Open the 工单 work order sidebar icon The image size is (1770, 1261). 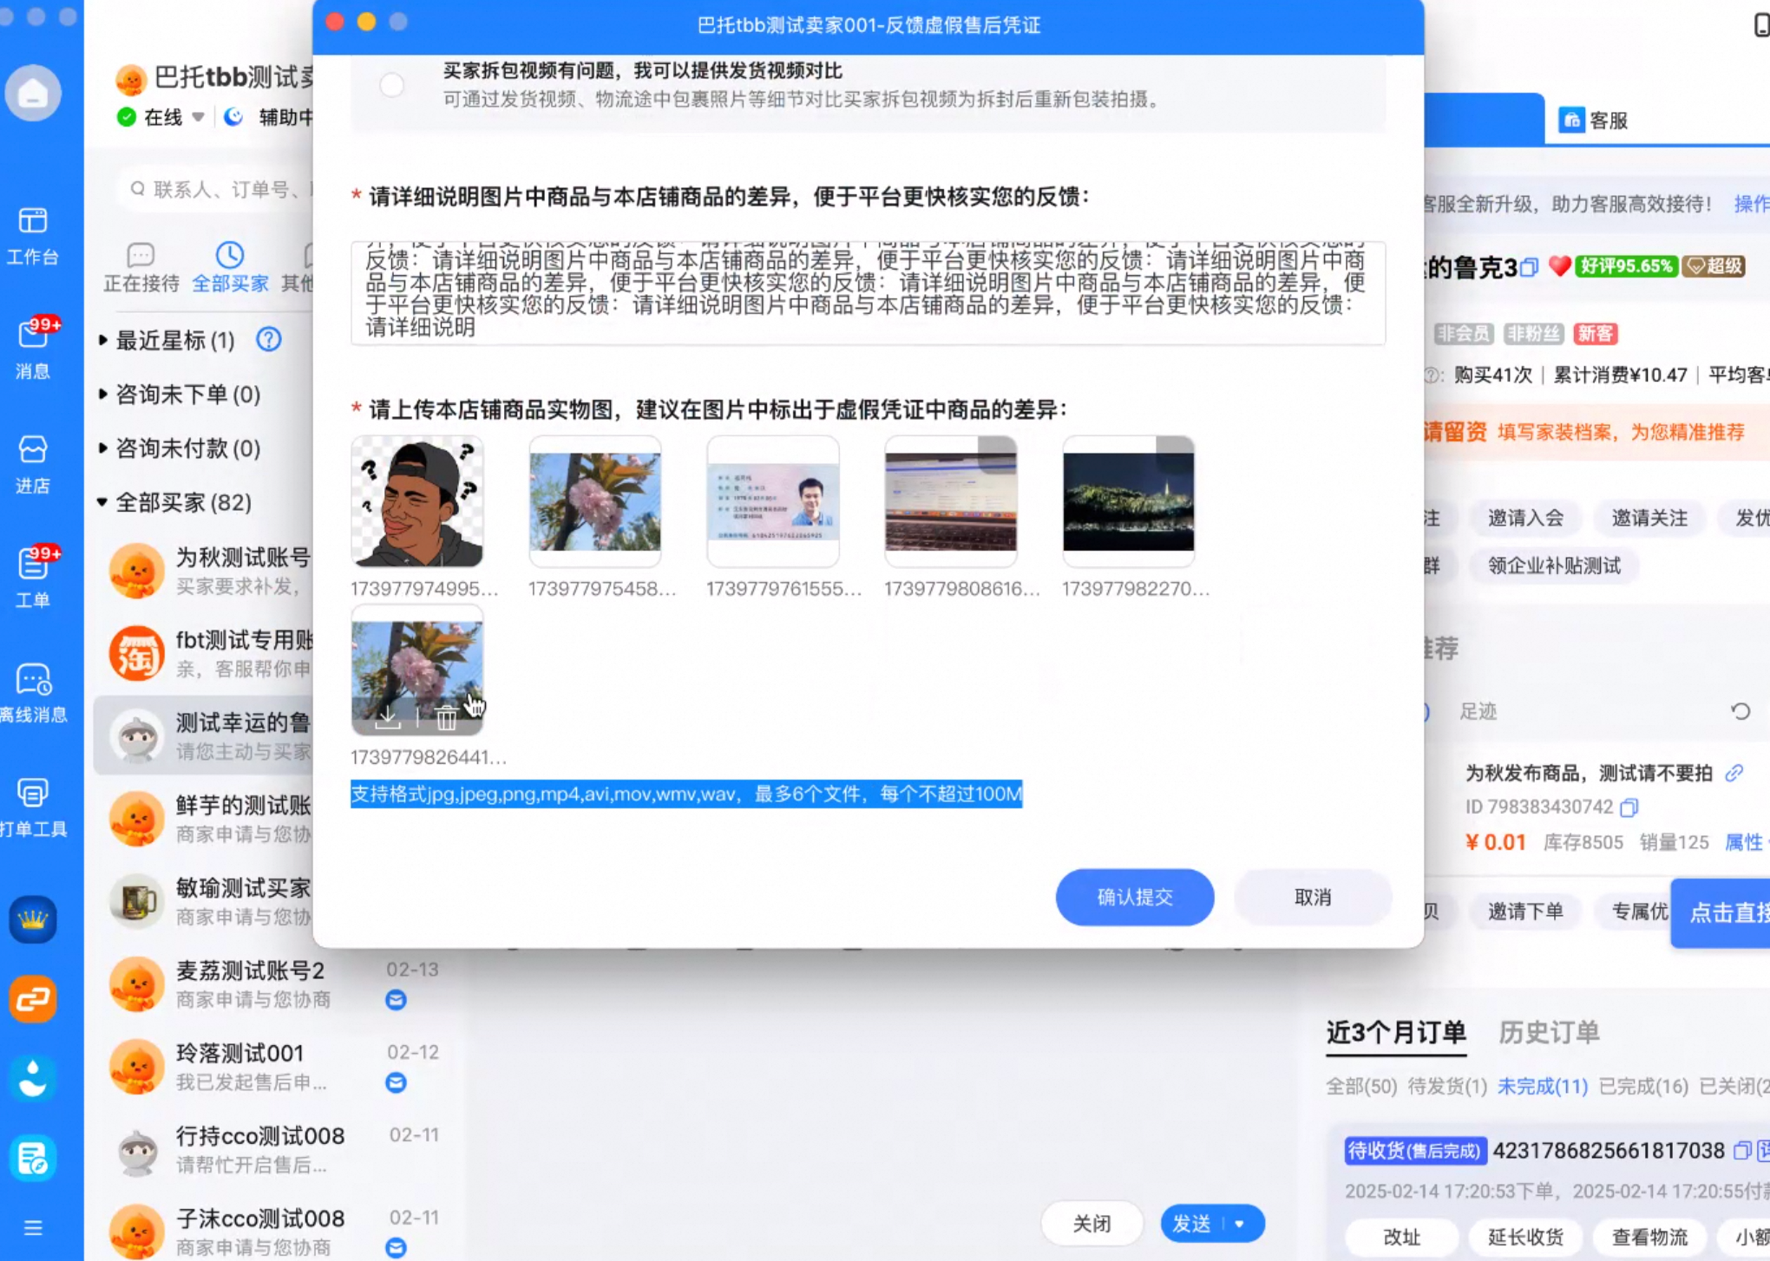[33, 577]
